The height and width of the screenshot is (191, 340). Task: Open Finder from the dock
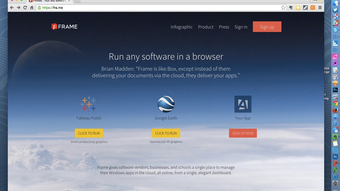[335, 4]
